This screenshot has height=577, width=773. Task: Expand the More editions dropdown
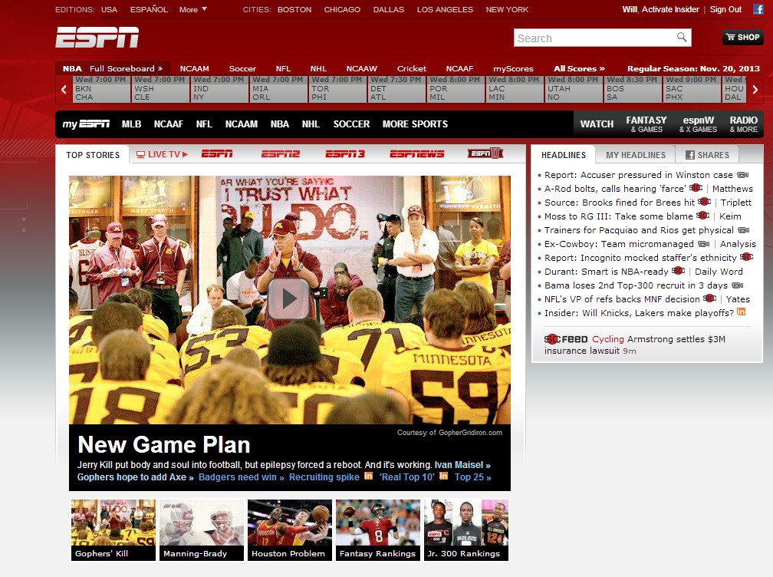click(x=193, y=9)
